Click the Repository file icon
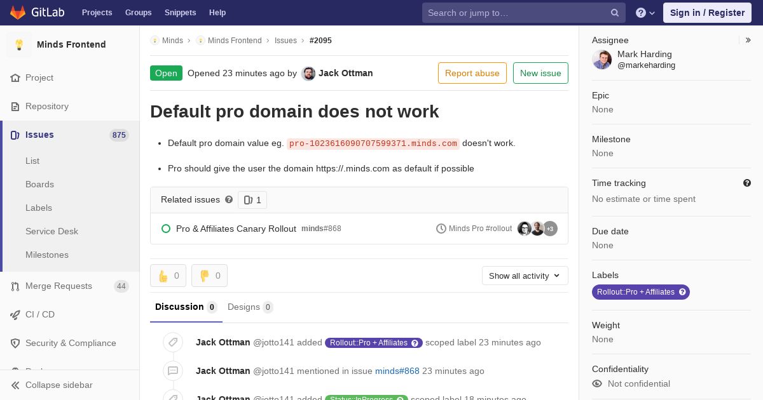The height and width of the screenshot is (400, 763). click(15, 107)
